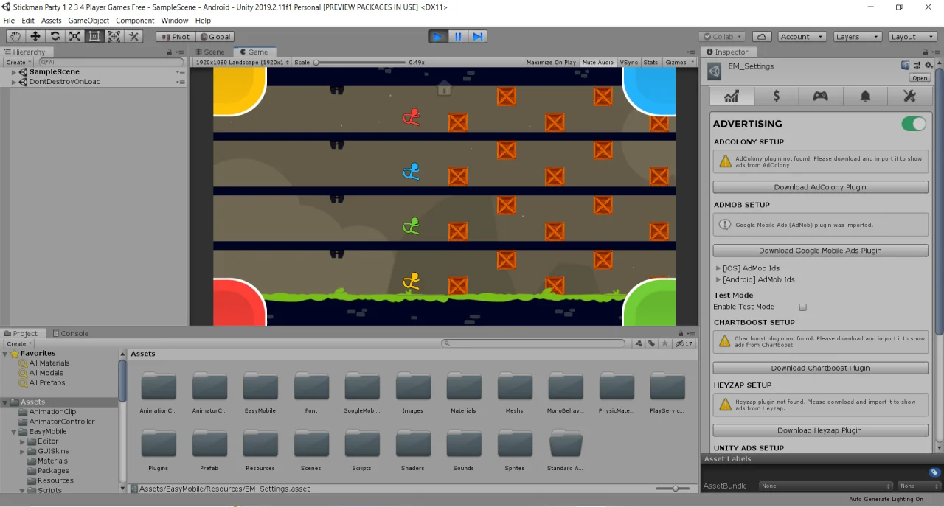
Task: Switch to the Scene tab
Action: click(x=211, y=52)
